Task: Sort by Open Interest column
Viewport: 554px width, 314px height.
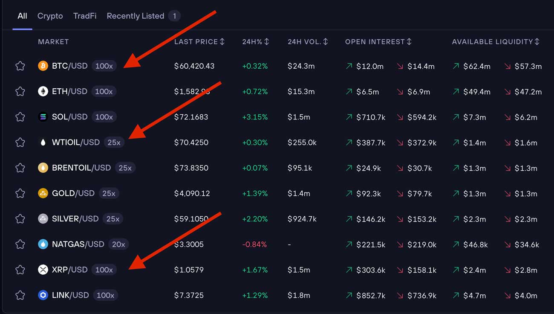Action: [x=378, y=41]
